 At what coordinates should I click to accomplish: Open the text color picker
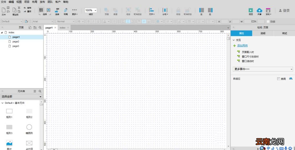click(x=106, y=22)
